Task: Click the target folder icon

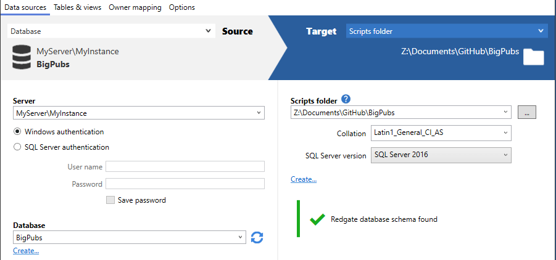Action: [x=534, y=57]
